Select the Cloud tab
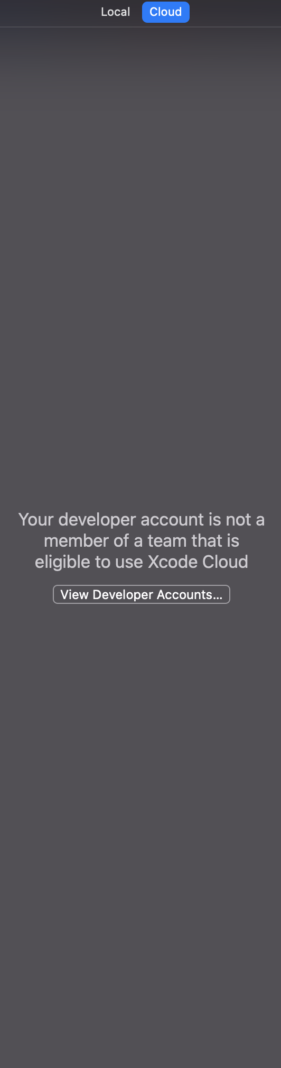281x1068 pixels. pos(165,12)
